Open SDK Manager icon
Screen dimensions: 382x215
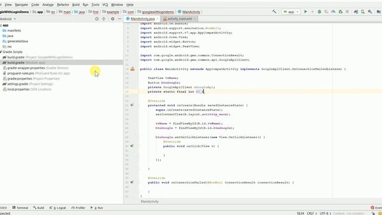[370, 12]
